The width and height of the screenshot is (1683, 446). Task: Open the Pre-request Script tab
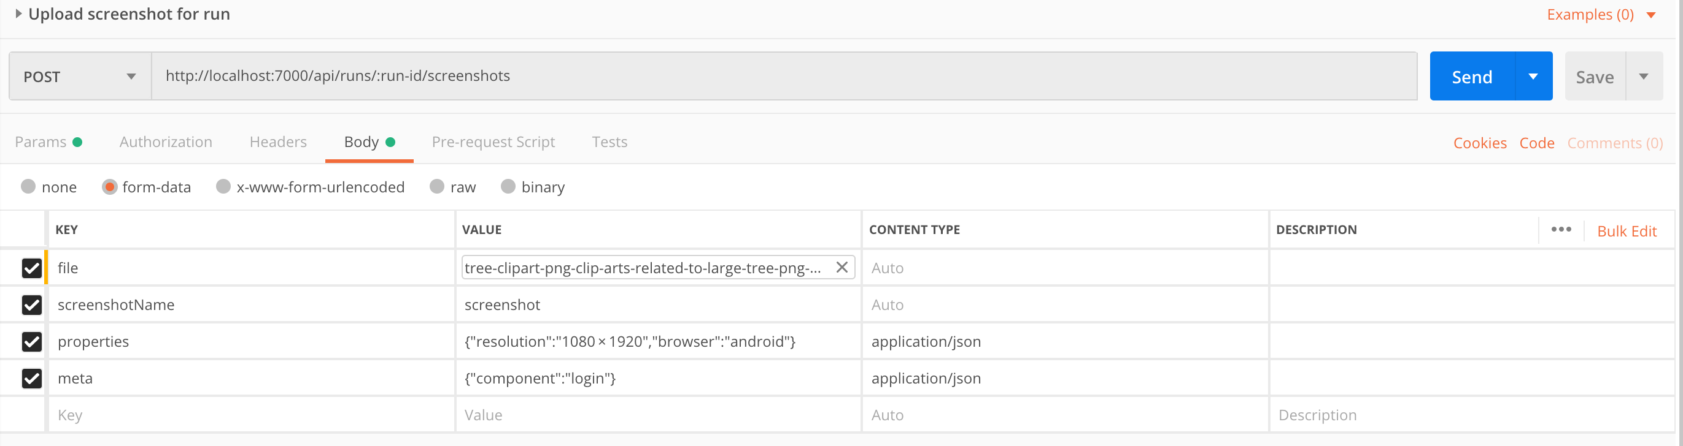point(493,142)
